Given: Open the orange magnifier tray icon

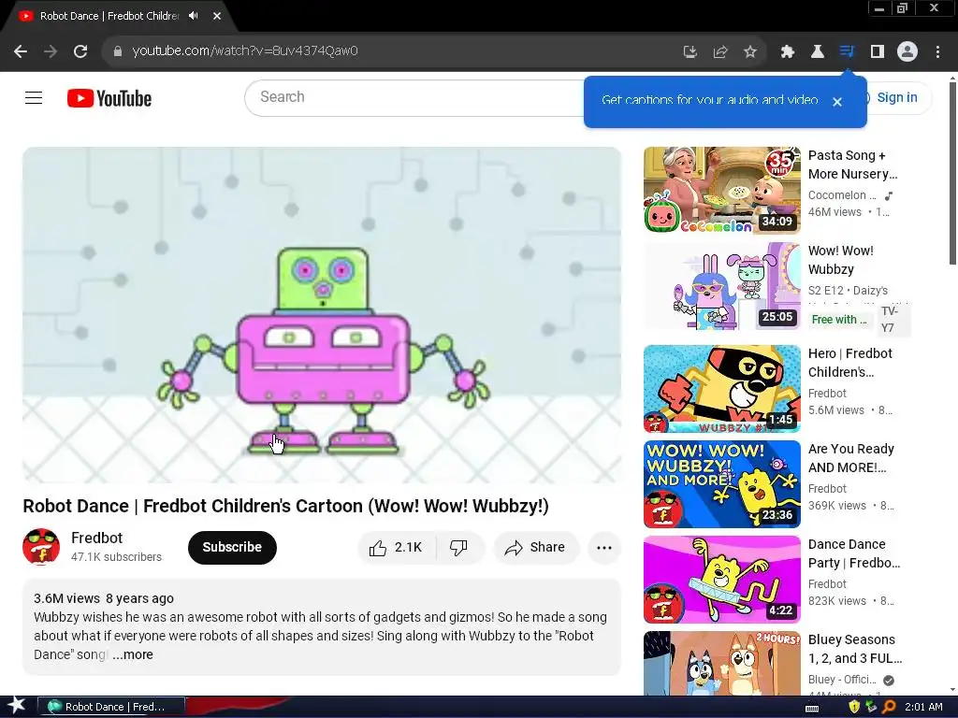Looking at the screenshot, I should click(x=889, y=707).
